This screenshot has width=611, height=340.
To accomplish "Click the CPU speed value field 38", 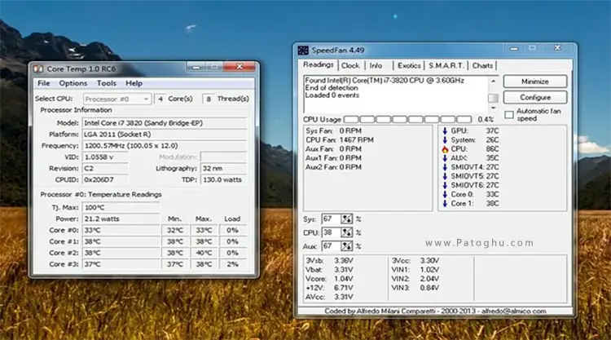I will [332, 232].
